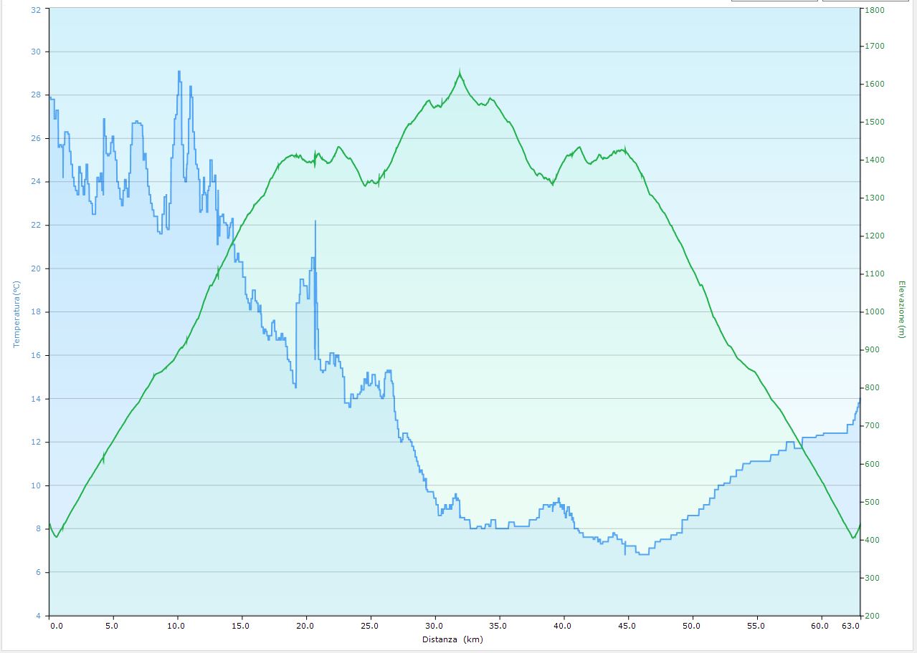Click the 200 m elevation tick label
This screenshot has width=917, height=653.
[x=873, y=616]
